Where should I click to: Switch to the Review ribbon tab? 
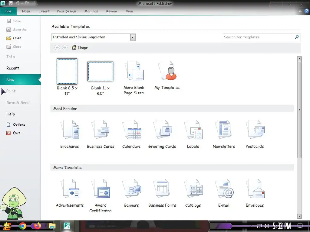[x=112, y=11]
